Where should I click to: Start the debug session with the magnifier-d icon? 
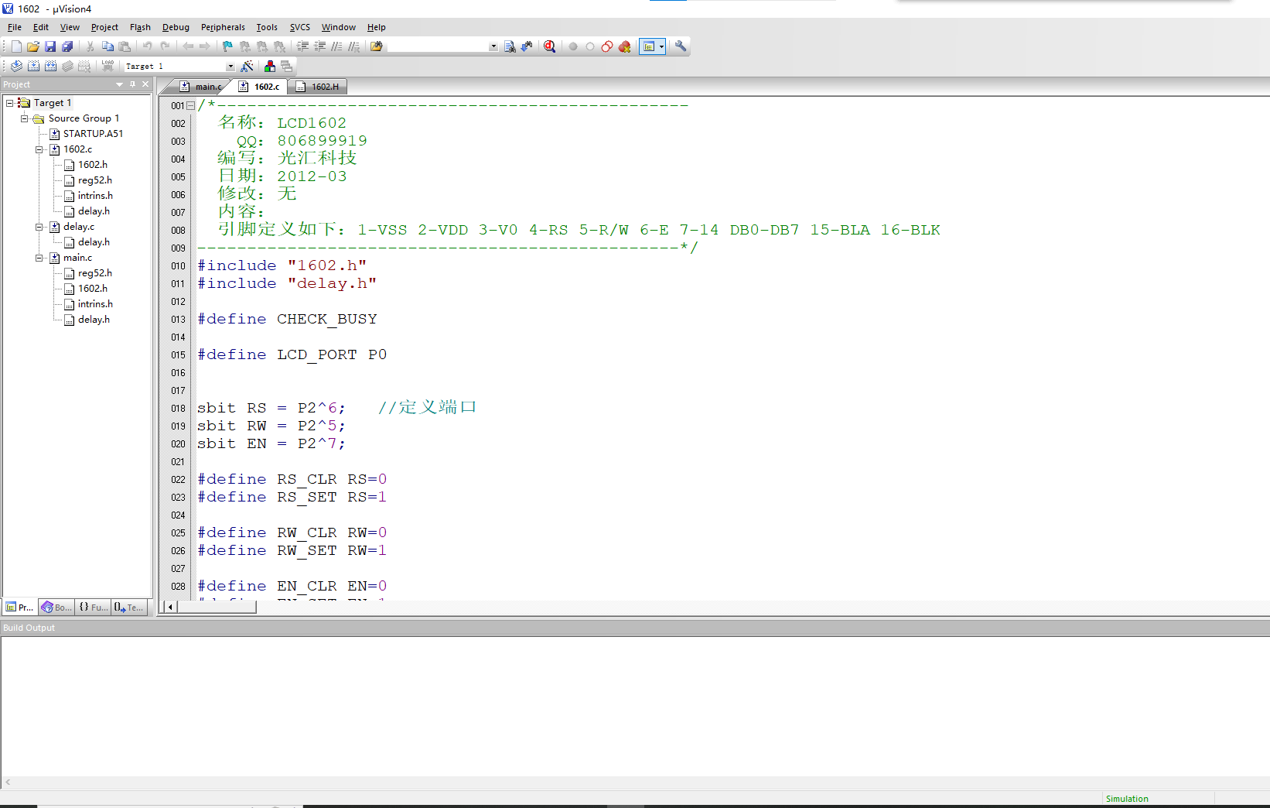(x=549, y=46)
